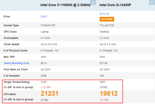Click the 65W Max TDP value
This screenshot has width=155, height=104.
102,57
